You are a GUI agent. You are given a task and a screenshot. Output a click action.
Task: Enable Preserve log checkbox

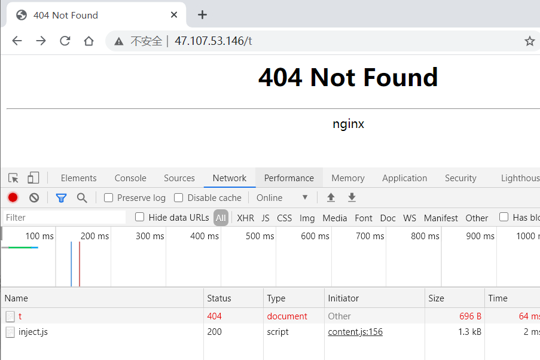pos(108,198)
